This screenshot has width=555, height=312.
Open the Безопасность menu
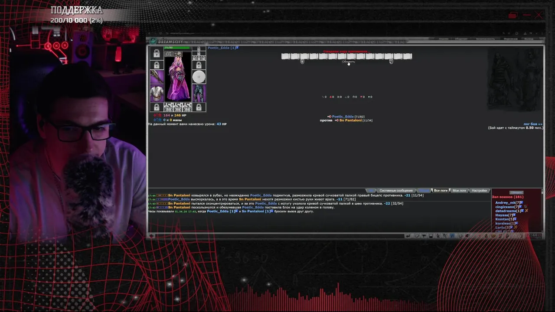(x=485, y=39)
